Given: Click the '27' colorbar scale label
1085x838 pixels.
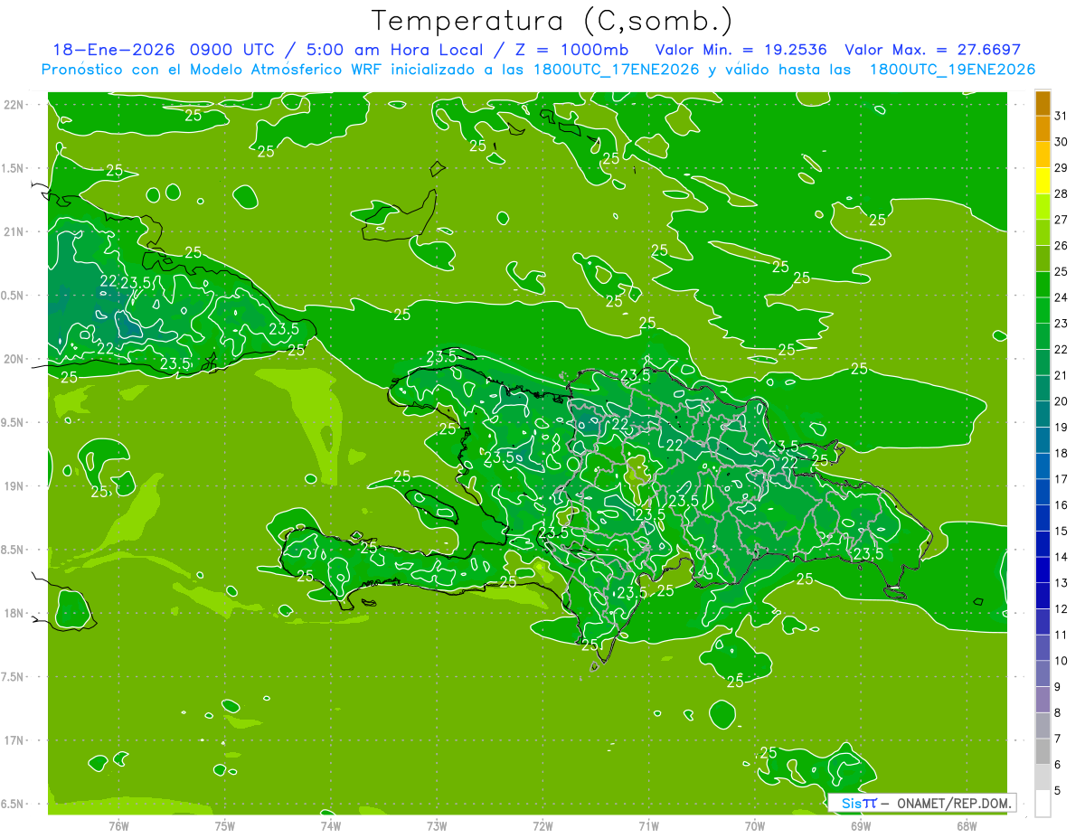Looking at the screenshot, I should (1061, 220).
